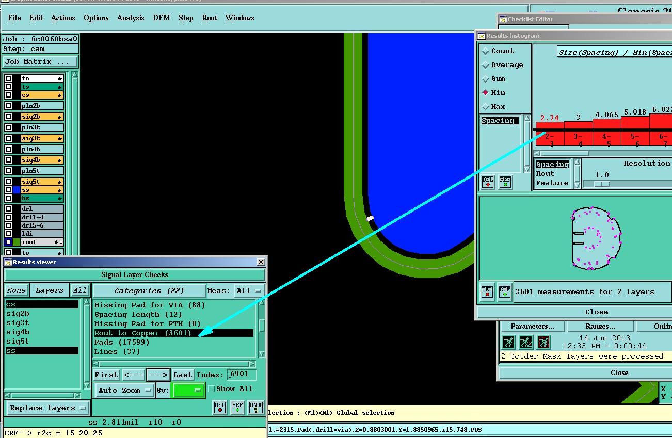Click the REF icon in Results viewer
672x438 pixels.
237,408
